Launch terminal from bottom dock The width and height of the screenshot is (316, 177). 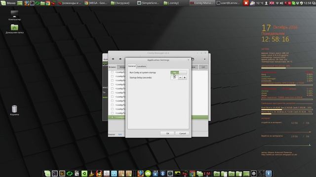[55, 174]
